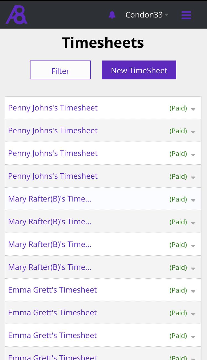Open the first Penny Johns's Timesheet link

53,108
